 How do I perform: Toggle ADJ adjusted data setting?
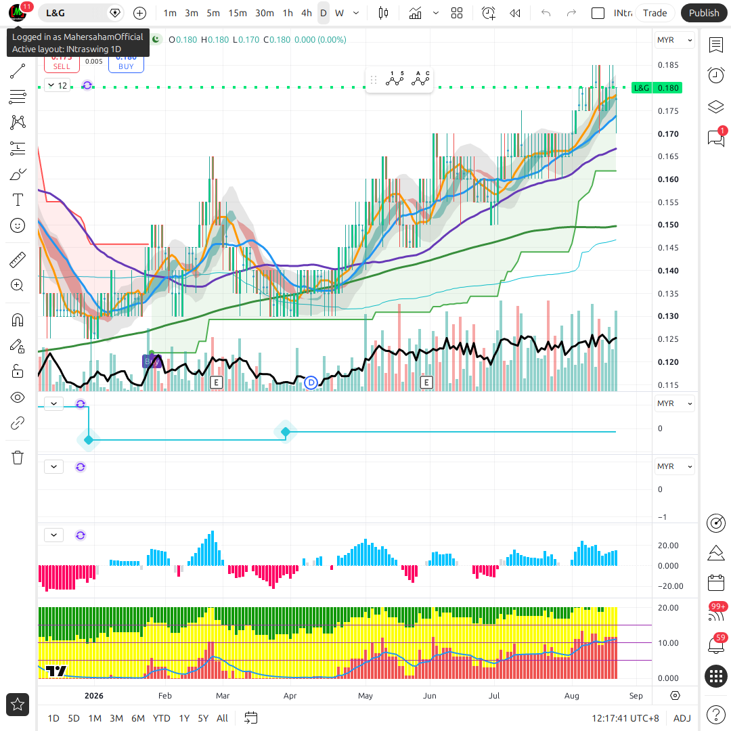point(682,718)
